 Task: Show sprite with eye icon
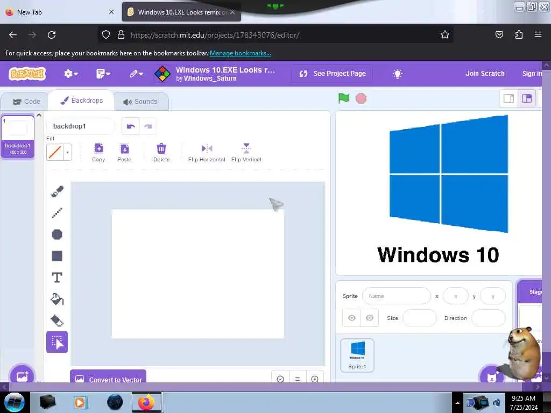click(x=352, y=318)
